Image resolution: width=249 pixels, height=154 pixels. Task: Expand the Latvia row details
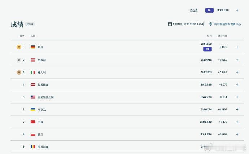[x=237, y=85]
